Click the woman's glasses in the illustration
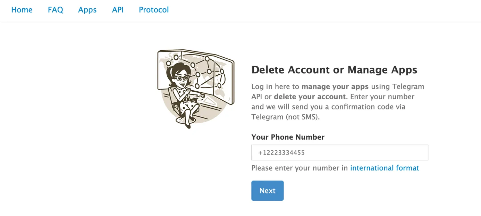The width and height of the screenshot is (481, 216). pos(181,78)
